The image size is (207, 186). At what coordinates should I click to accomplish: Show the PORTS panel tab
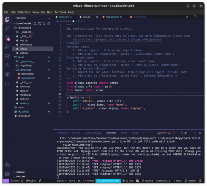[x=124, y=133]
